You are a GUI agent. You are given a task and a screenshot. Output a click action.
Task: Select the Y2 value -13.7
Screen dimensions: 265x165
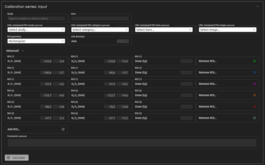[123, 72]
